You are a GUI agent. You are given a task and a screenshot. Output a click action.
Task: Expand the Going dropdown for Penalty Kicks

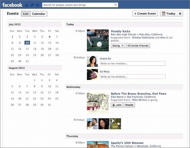[x=118, y=45]
